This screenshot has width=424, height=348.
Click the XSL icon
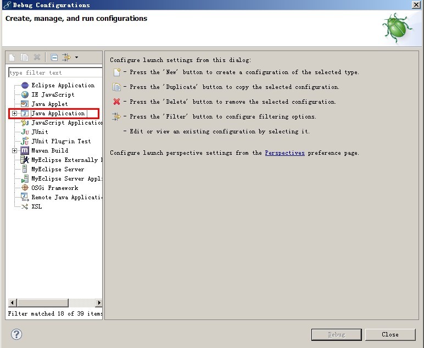click(25, 207)
